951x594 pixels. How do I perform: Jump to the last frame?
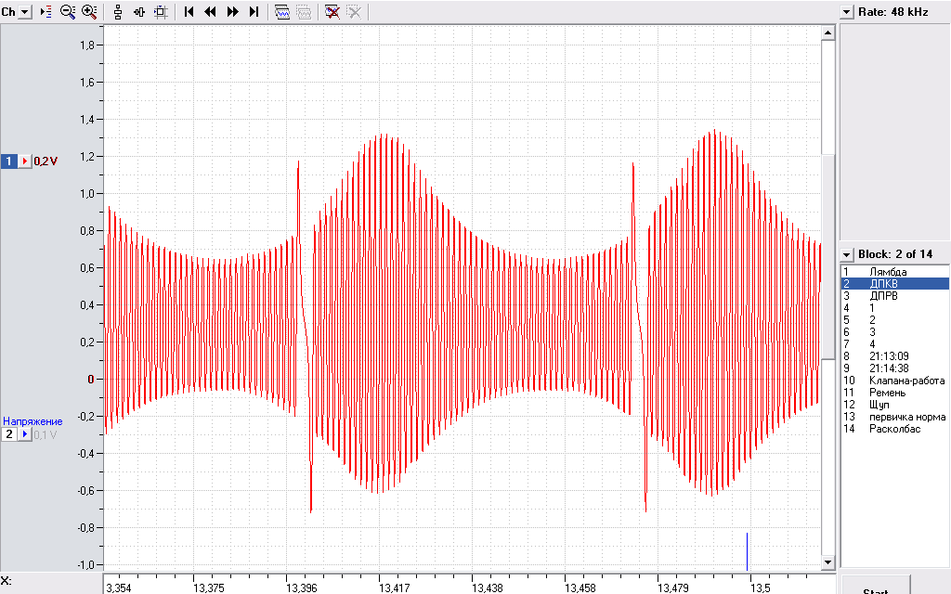(254, 11)
